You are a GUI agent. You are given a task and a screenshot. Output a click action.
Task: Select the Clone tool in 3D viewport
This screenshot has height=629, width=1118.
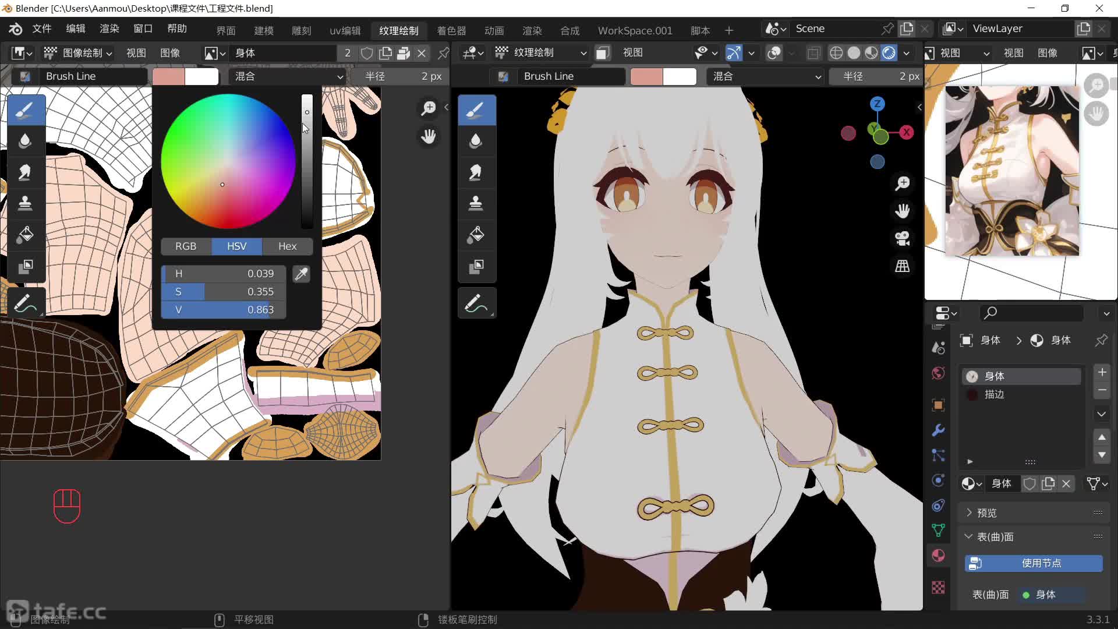point(476,203)
